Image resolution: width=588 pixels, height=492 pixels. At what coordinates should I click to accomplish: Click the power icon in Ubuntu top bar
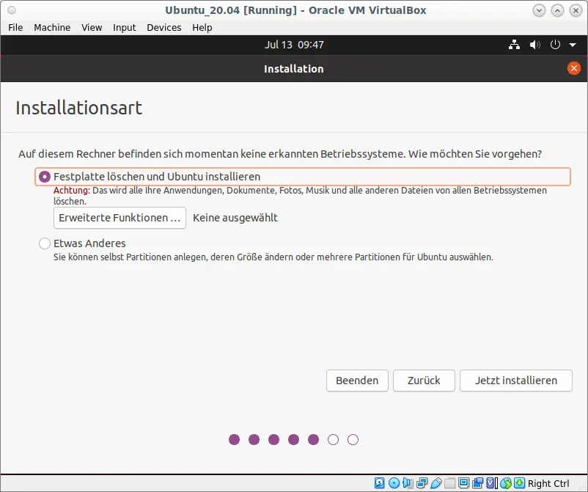click(x=555, y=45)
